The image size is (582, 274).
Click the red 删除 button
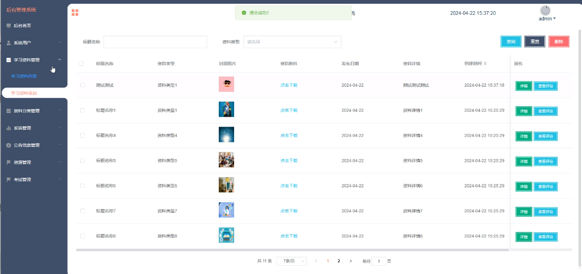559,42
